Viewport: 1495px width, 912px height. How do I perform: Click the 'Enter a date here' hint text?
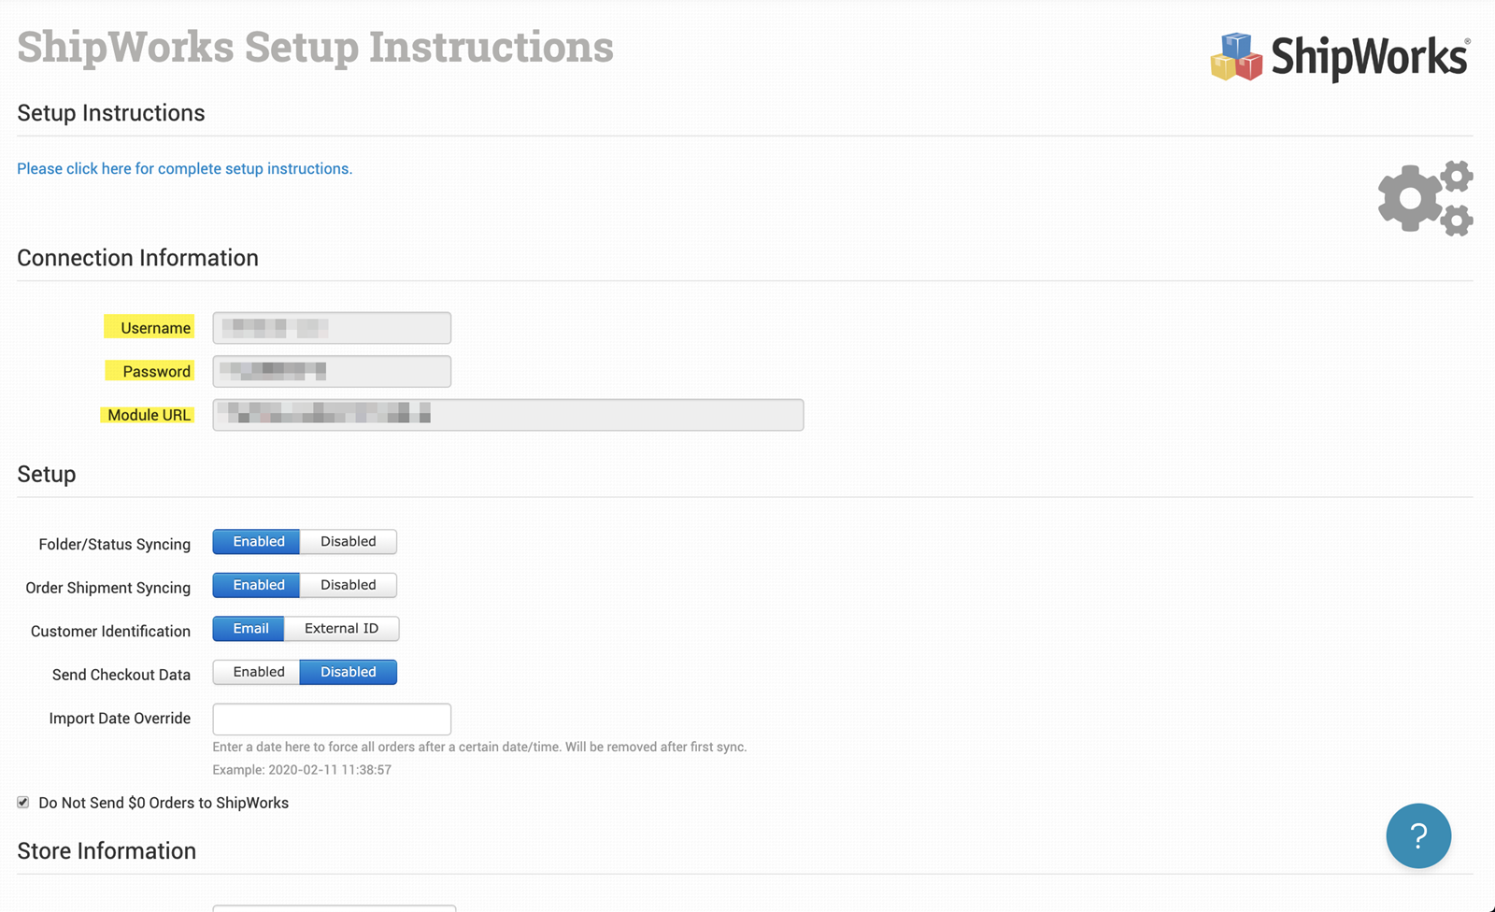coord(479,747)
